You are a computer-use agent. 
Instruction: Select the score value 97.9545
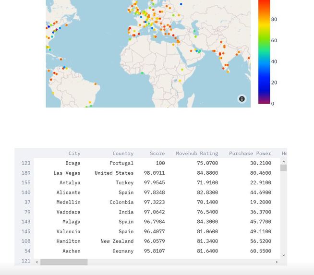tap(154, 182)
